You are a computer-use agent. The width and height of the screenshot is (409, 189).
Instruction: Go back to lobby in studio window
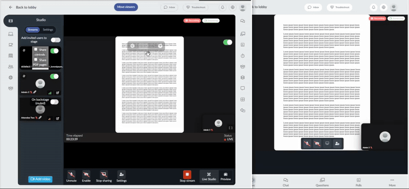coord(22,7)
